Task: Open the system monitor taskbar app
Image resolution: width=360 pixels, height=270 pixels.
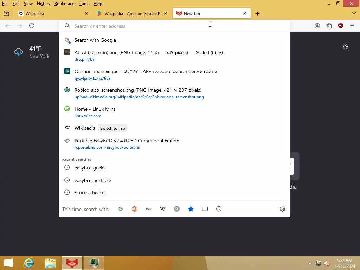Action: click(94, 263)
